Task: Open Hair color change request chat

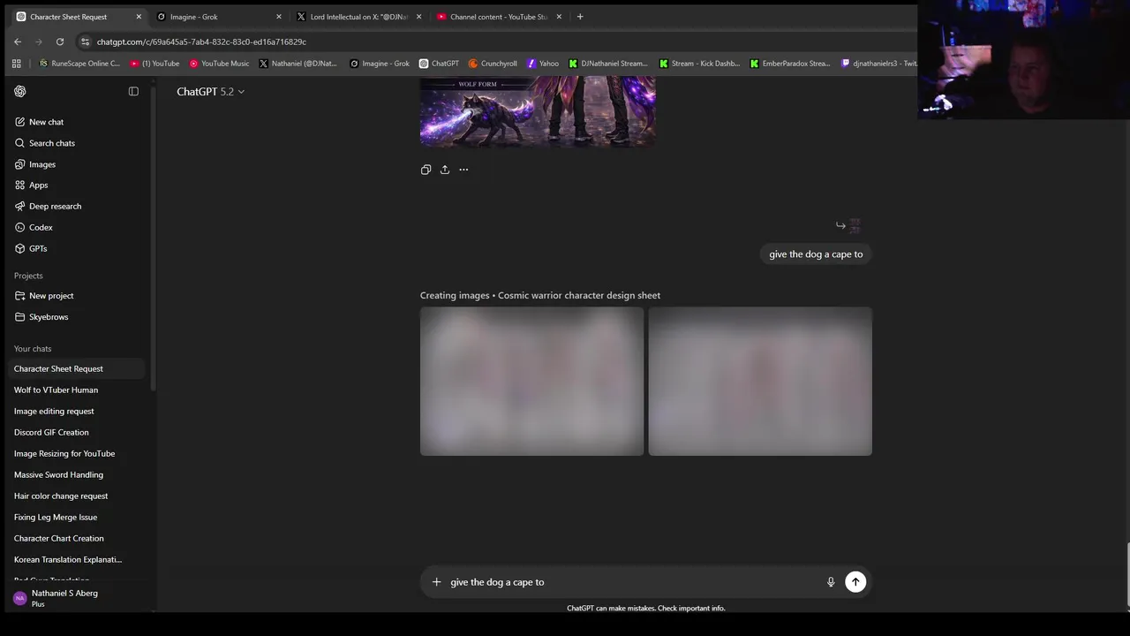Action: 76,496
